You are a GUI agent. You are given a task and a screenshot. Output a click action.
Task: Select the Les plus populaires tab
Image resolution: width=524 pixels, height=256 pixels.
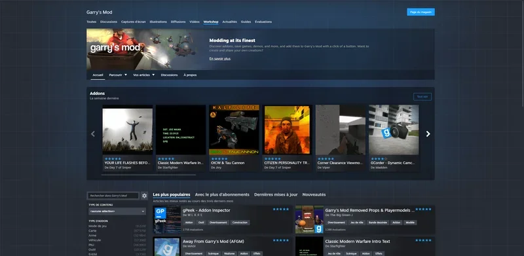tap(172, 194)
